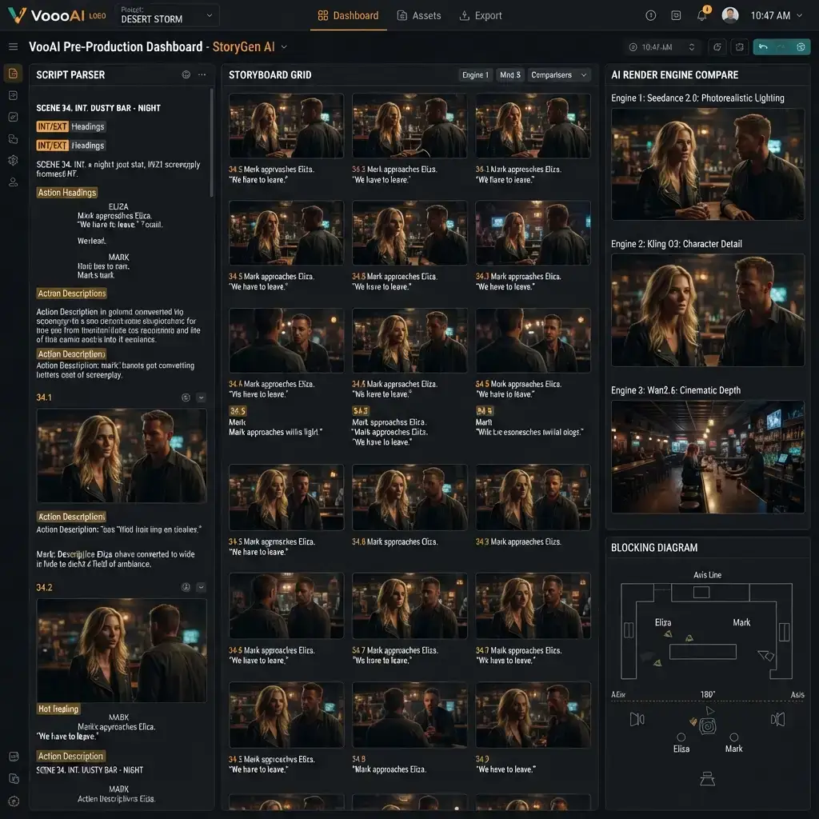
Task: Click the director chair icon at diagram bottom
Action: point(707,778)
